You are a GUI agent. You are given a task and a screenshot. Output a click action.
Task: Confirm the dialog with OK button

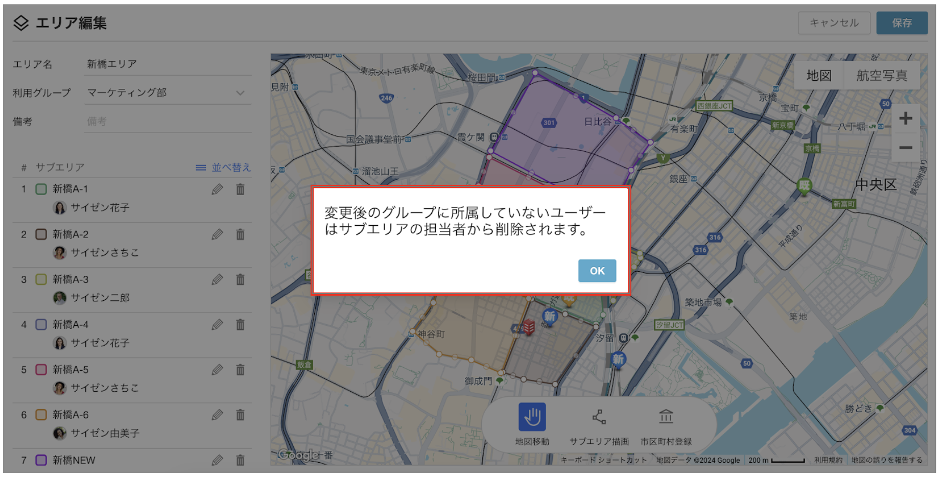(x=597, y=271)
